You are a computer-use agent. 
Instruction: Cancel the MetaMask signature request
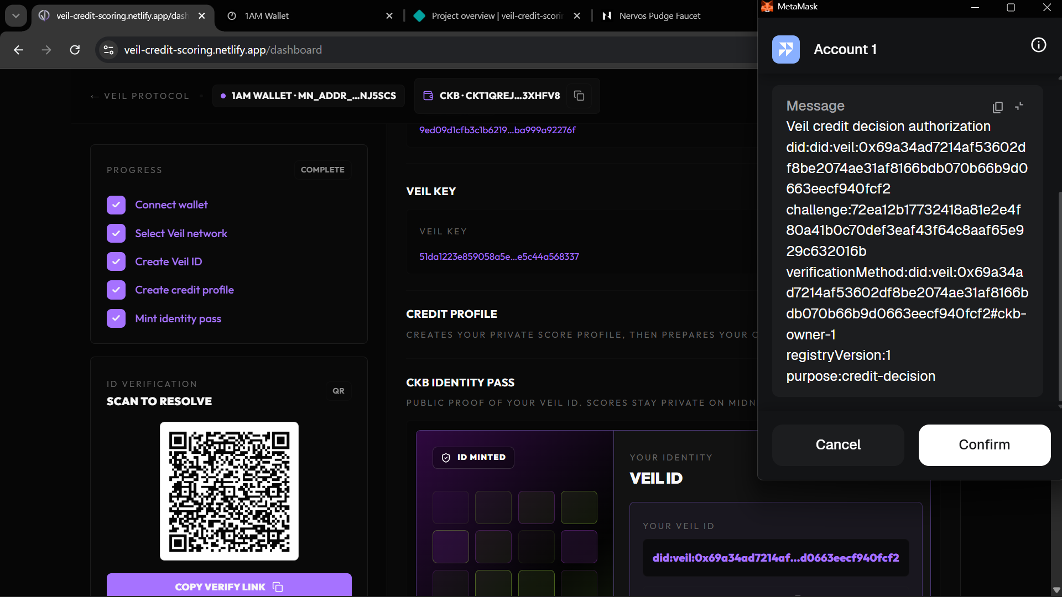point(838,445)
